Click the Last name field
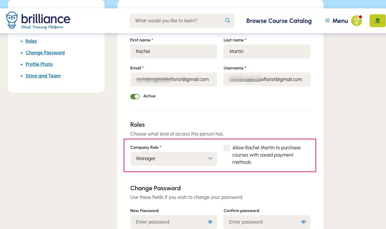Screen dimensions: 386x229 tap(267, 51)
